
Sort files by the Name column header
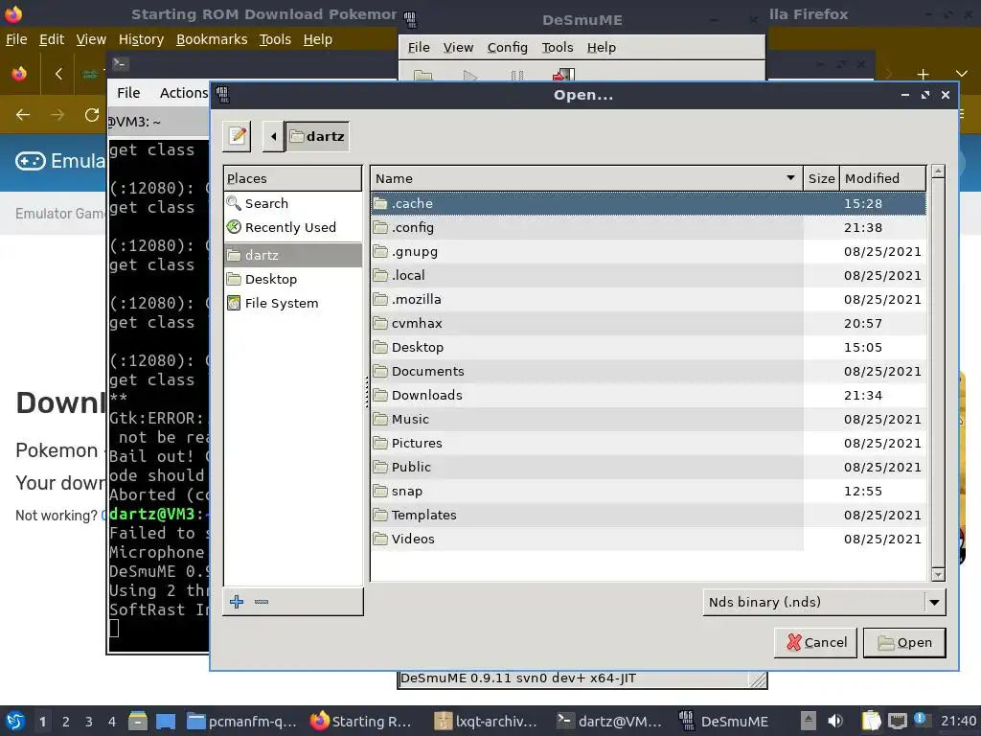[586, 178]
